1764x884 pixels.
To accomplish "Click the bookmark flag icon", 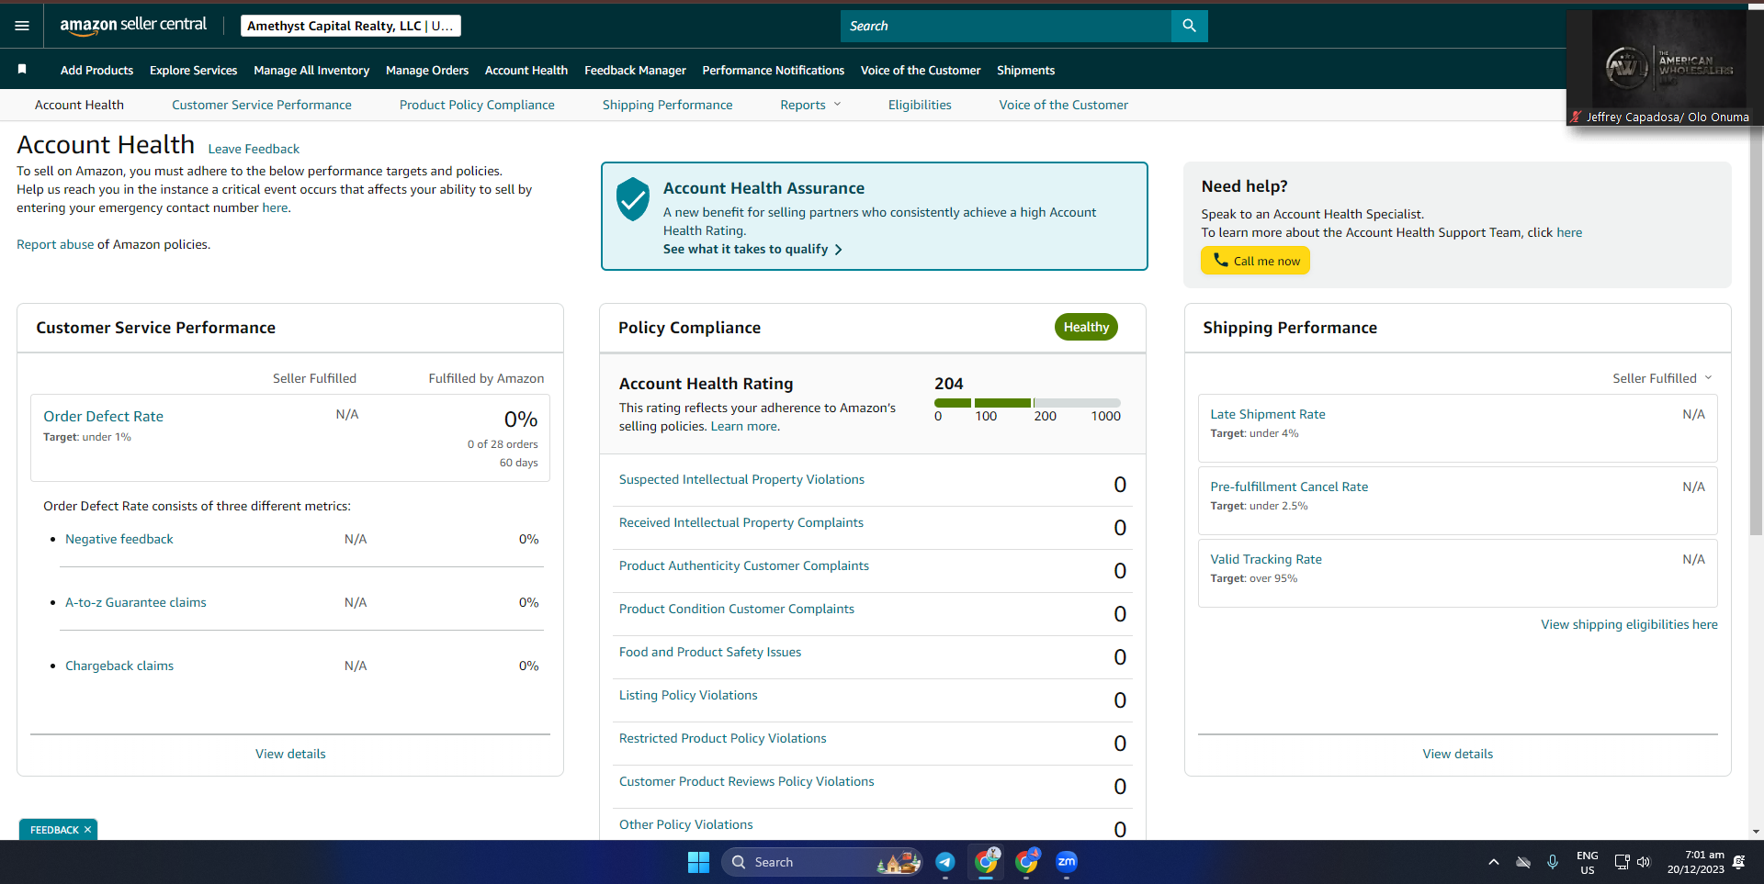I will click(x=22, y=69).
